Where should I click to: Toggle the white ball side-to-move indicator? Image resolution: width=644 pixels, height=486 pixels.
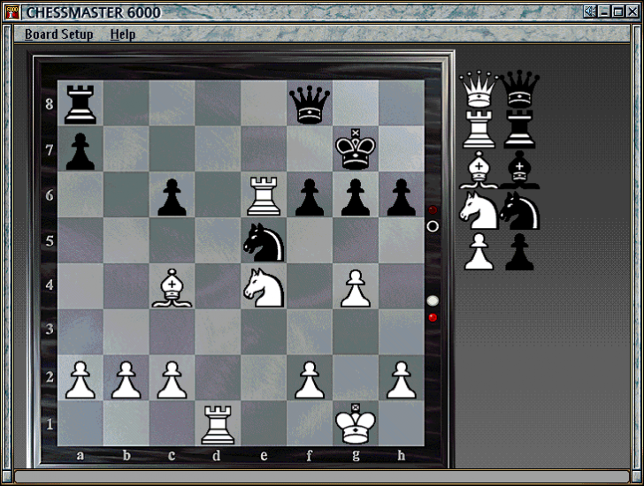pos(433,300)
